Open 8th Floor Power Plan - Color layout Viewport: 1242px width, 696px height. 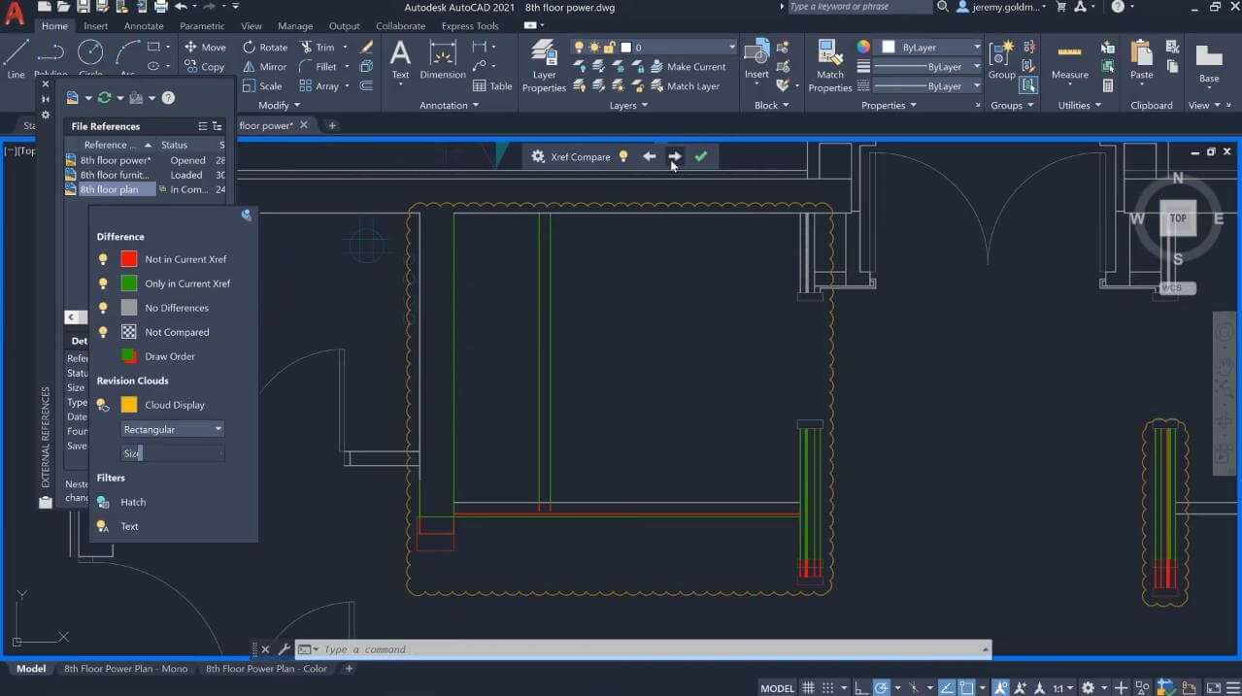[x=267, y=669]
